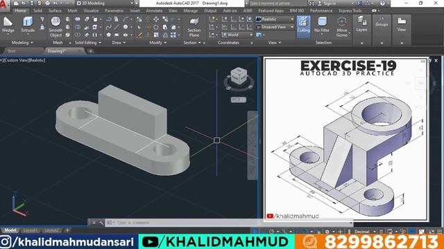This screenshot has width=444, height=249.
Task: Click the Sign In button
Action: [330, 3]
